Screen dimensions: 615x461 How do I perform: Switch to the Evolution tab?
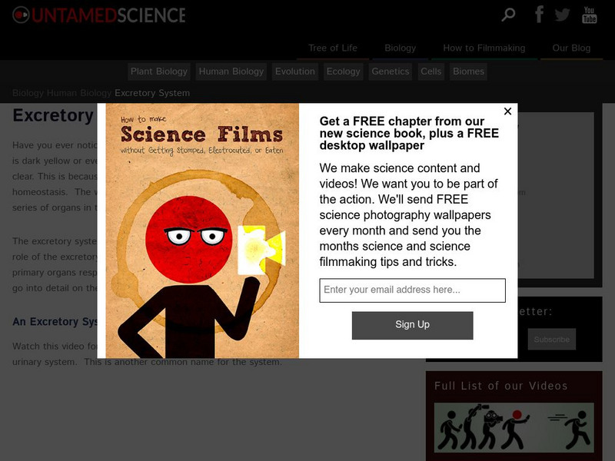(x=295, y=71)
